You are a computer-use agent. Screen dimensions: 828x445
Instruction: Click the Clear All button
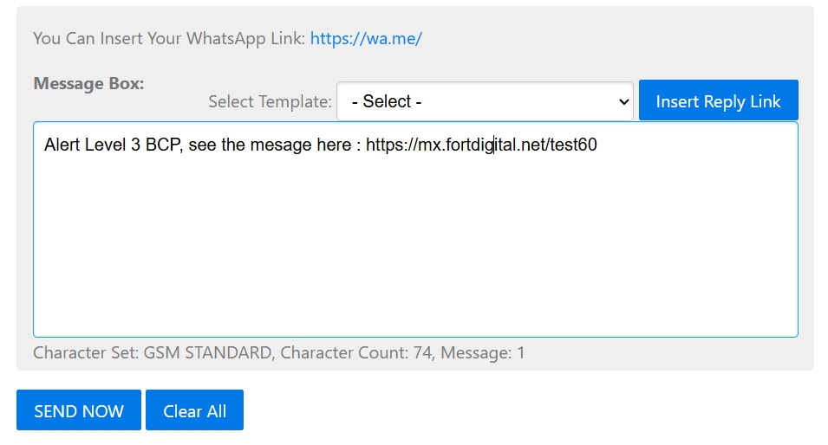(x=194, y=410)
